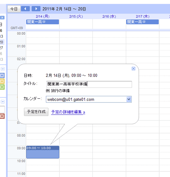Viewport: 170px width, 177px height.
Task: Open the 予定の詳細を編集 link
Action: point(68,112)
